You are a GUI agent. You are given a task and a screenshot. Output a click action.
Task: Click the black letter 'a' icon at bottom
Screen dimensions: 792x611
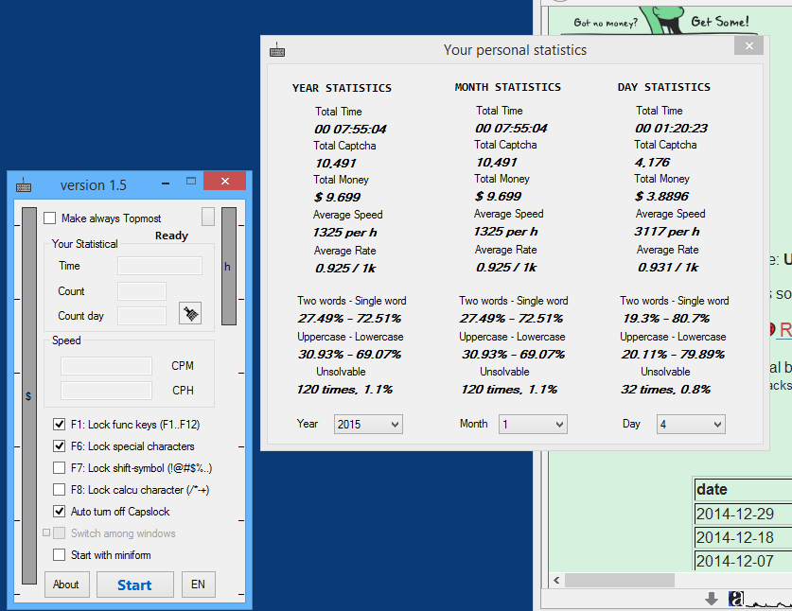[x=736, y=598]
